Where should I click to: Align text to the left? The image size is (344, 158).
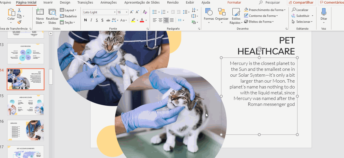(x=155, y=20)
